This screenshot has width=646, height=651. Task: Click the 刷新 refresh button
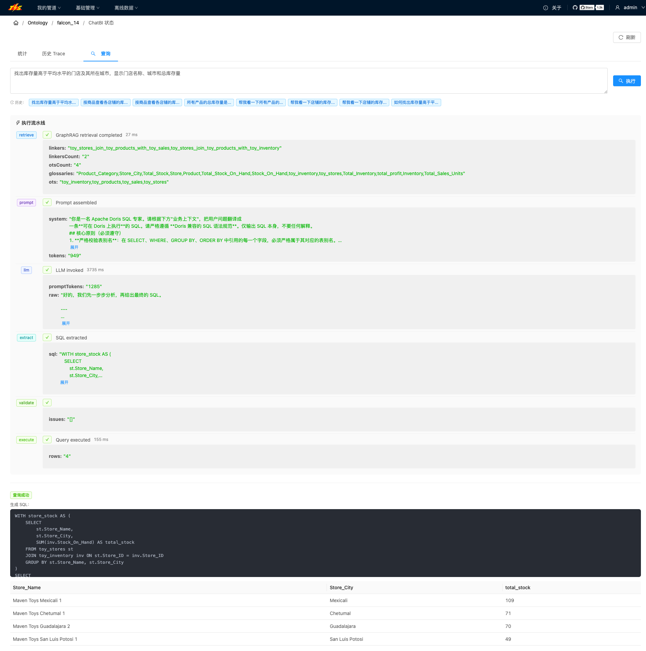627,37
